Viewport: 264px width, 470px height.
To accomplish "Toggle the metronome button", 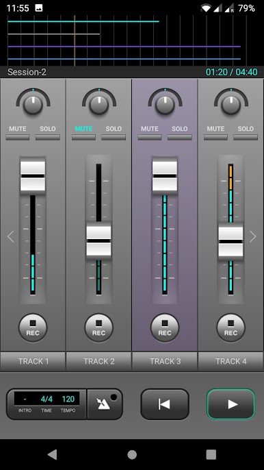I will (105, 404).
